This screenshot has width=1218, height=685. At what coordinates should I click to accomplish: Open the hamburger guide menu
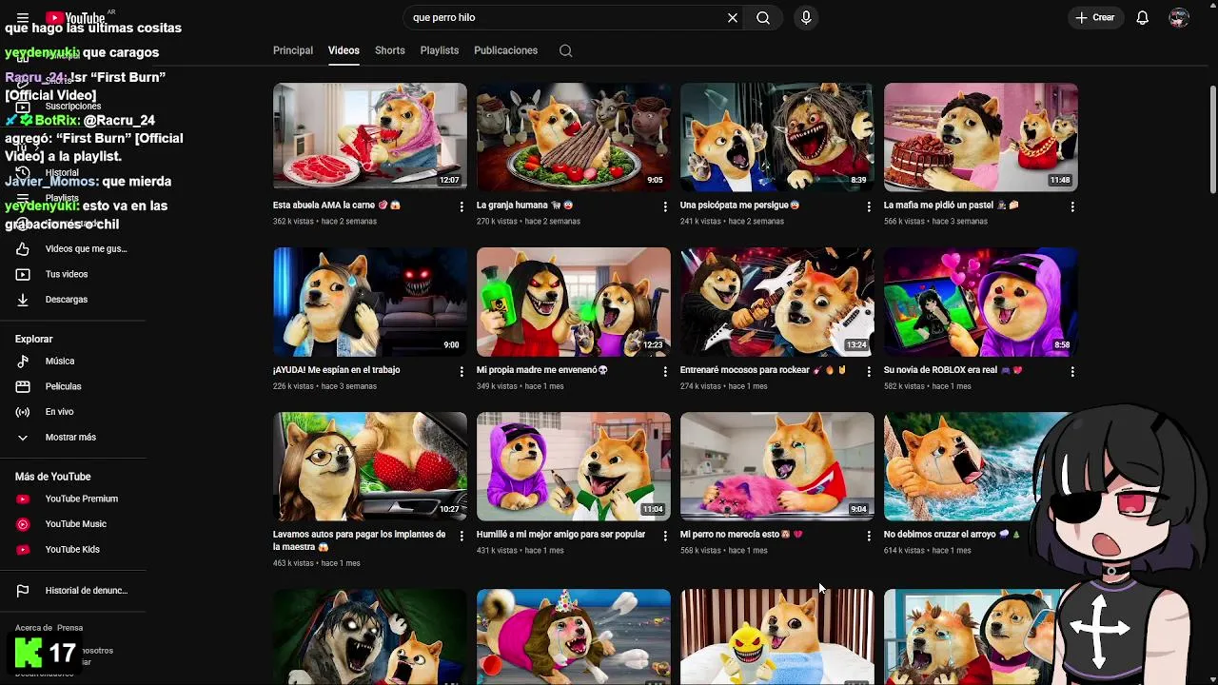23,17
